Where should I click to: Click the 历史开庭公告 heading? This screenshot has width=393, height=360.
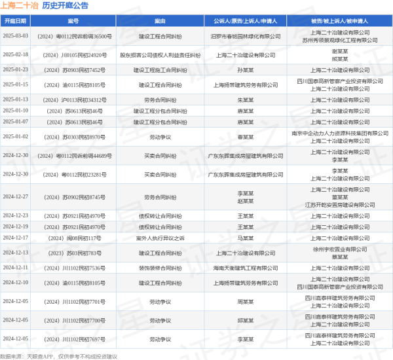point(65,5)
